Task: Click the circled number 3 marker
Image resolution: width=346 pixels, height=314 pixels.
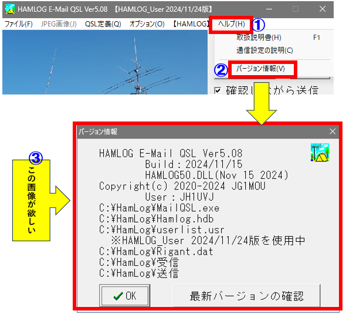Action: tap(36, 158)
